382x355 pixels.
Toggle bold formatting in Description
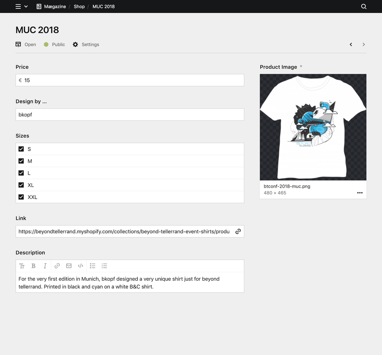coord(33,266)
